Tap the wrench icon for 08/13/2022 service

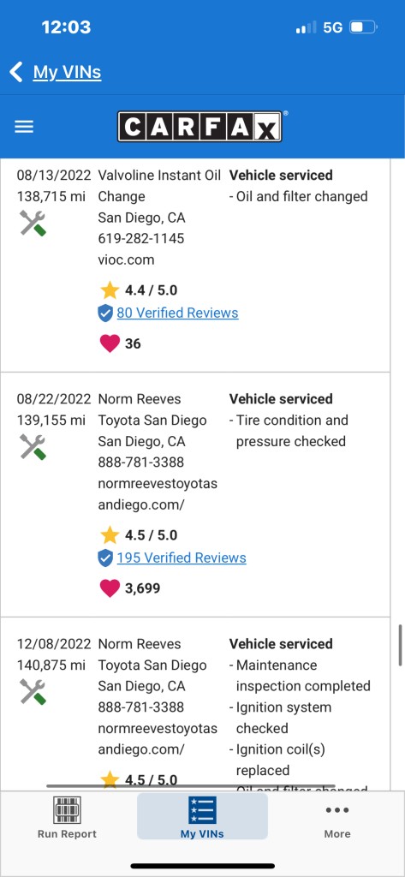pyautogui.click(x=33, y=223)
